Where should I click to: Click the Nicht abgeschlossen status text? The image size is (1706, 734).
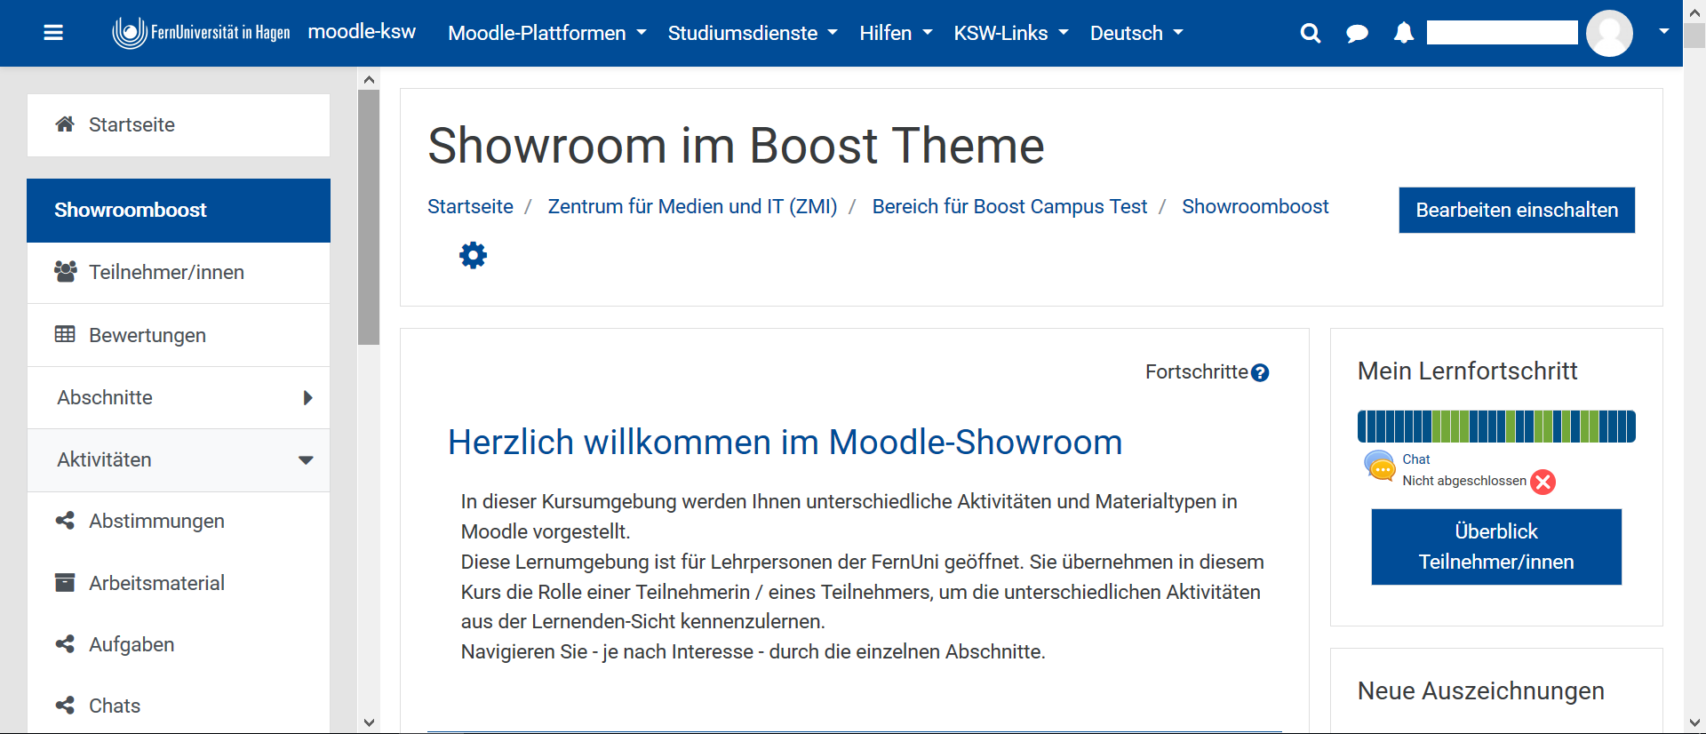pos(1463,481)
